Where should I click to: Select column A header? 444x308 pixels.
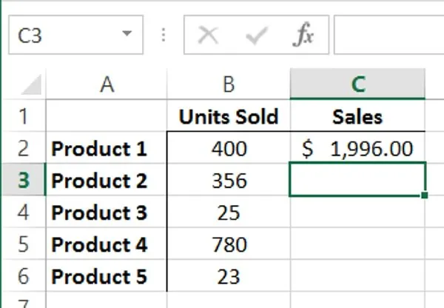point(107,84)
